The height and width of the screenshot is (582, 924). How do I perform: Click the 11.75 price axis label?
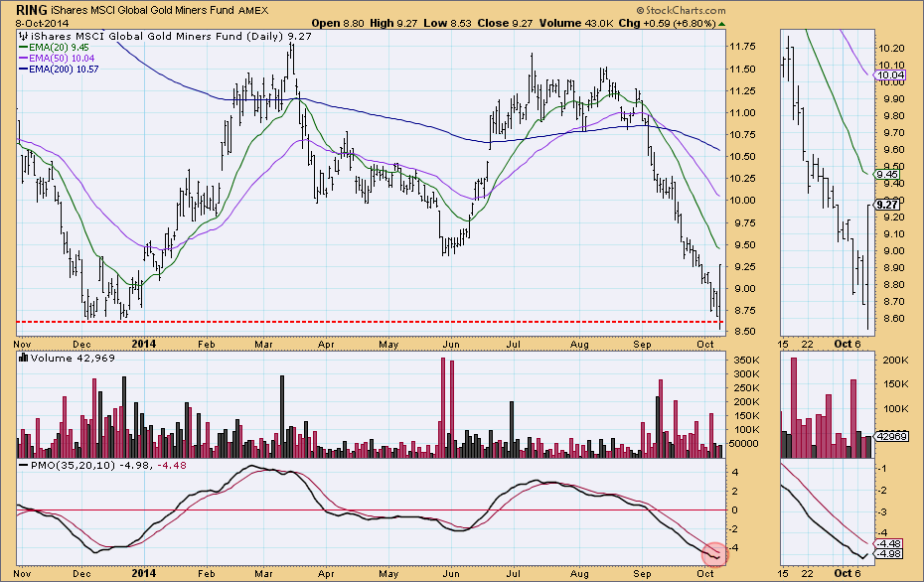pos(742,47)
